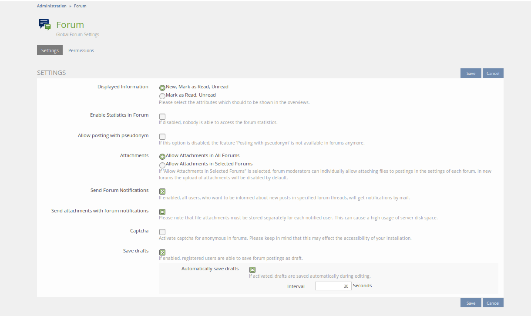Tick Allow posting with pseudonym checkbox

click(x=162, y=137)
